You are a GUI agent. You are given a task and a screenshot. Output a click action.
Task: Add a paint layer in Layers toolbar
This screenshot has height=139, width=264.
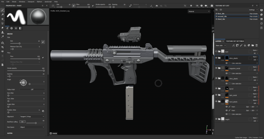pyautogui.click(x=241, y=45)
